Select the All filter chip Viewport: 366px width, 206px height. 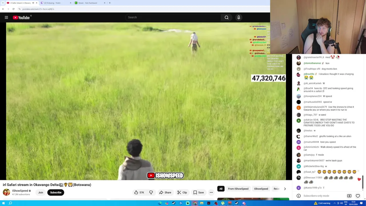(221, 189)
